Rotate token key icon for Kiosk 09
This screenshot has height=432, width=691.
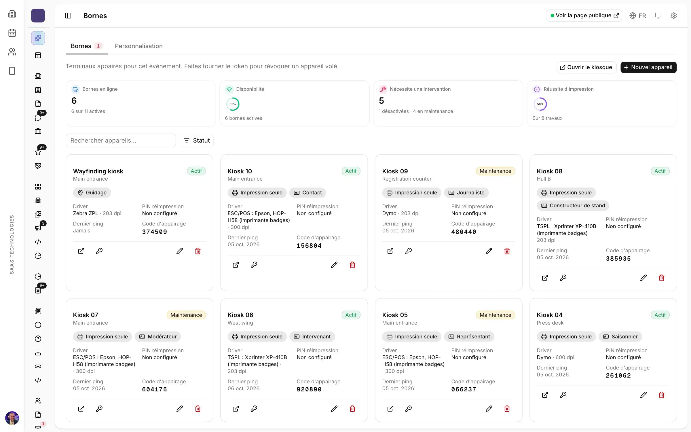tap(409, 251)
